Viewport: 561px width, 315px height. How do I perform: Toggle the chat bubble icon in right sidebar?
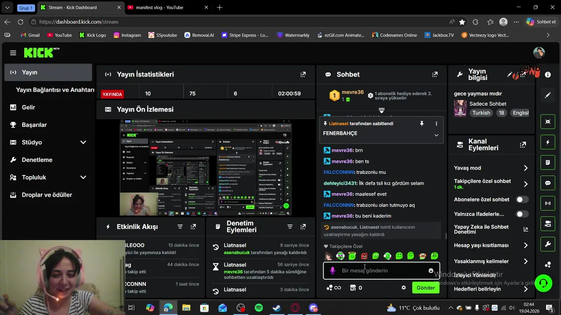[548, 183]
